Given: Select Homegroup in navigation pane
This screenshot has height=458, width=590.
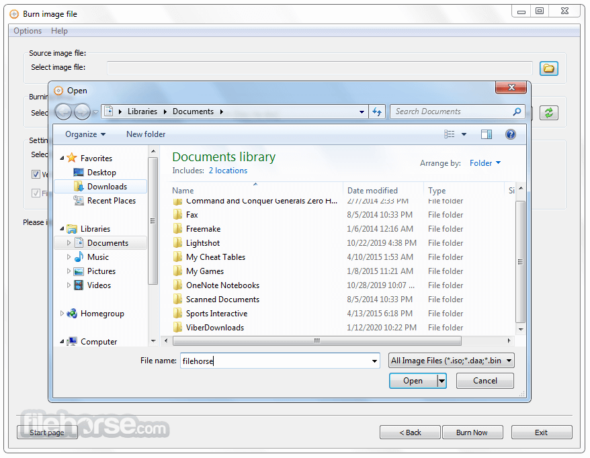Looking at the screenshot, I should (x=102, y=314).
